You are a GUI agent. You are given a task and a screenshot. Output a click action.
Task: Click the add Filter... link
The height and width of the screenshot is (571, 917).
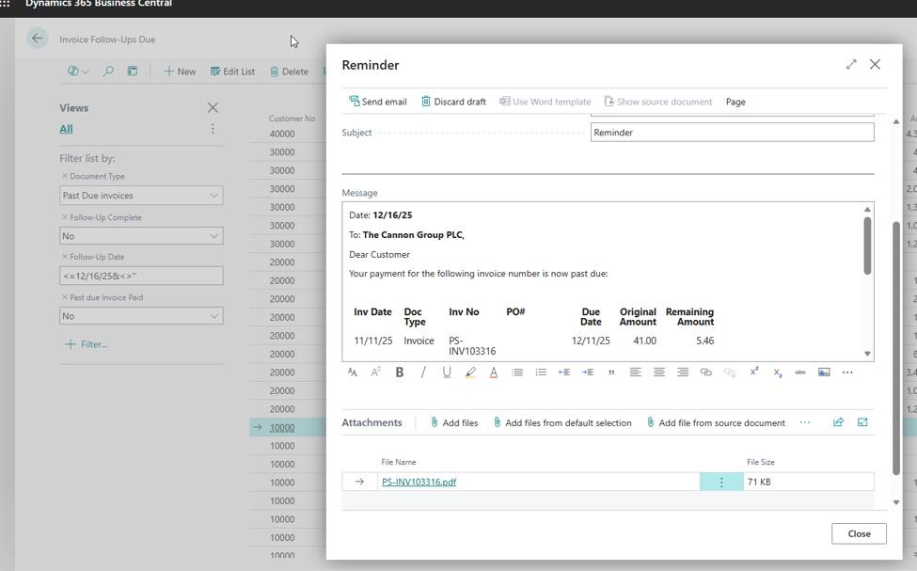pyautogui.click(x=86, y=344)
